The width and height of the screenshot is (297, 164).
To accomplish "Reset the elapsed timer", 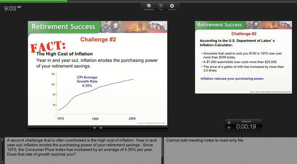I will click(x=229, y=127).
